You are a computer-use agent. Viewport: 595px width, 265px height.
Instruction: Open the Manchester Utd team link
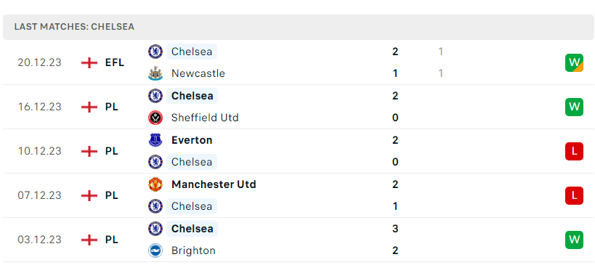pos(214,184)
